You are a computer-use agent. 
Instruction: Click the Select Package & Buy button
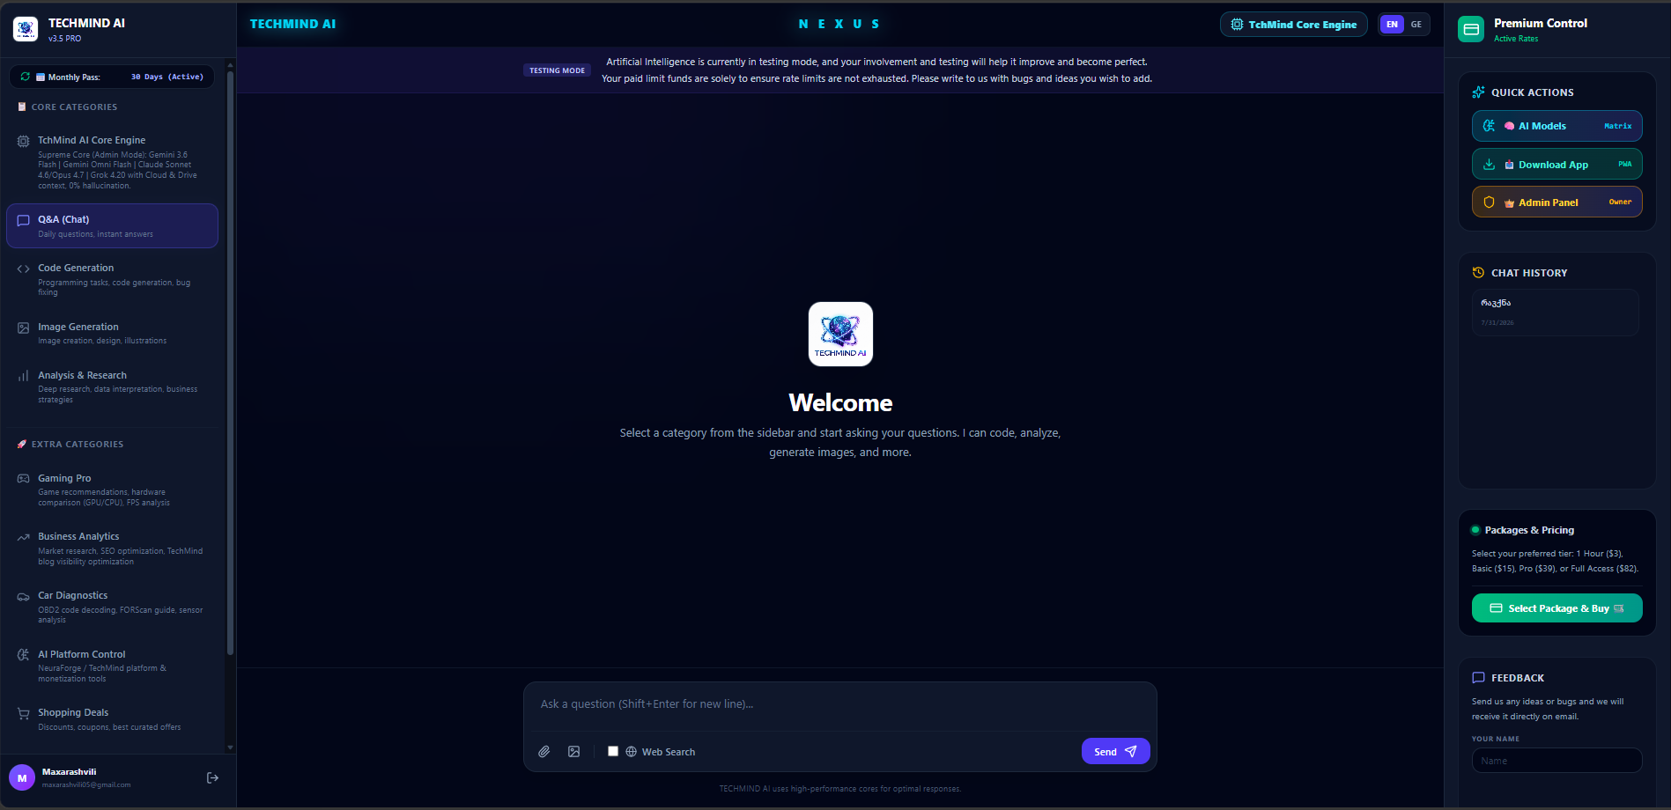coord(1556,608)
